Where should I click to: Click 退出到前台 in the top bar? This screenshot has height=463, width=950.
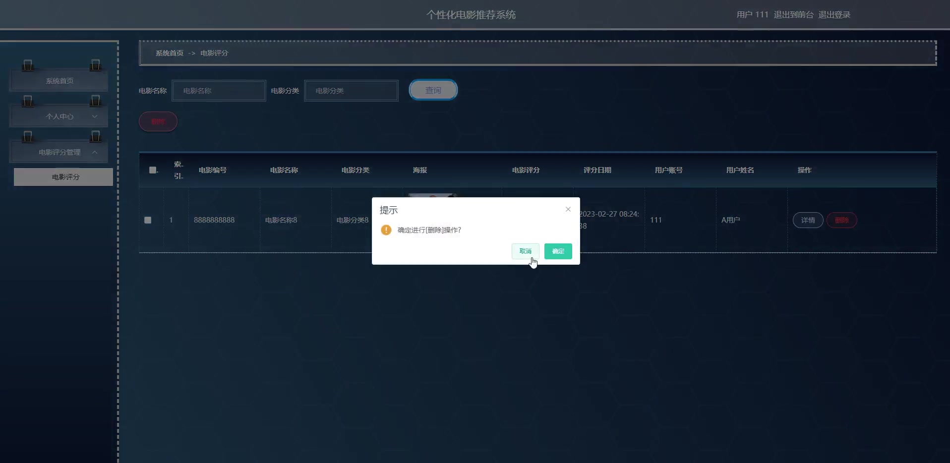[x=793, y=14]
